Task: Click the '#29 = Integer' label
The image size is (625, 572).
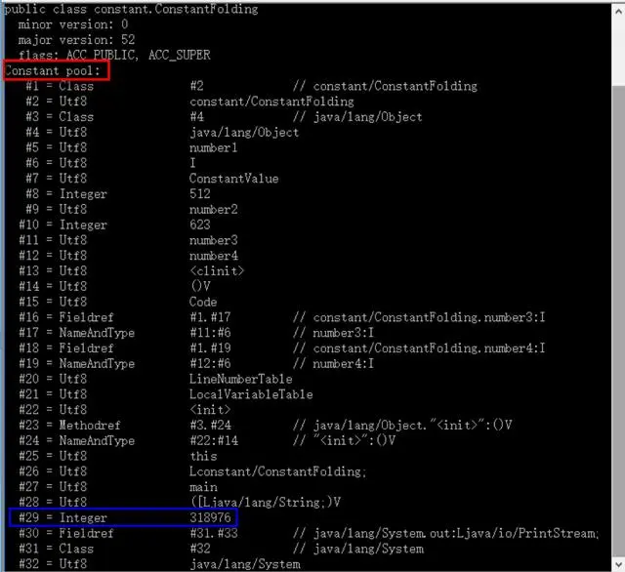Action: 62,518
